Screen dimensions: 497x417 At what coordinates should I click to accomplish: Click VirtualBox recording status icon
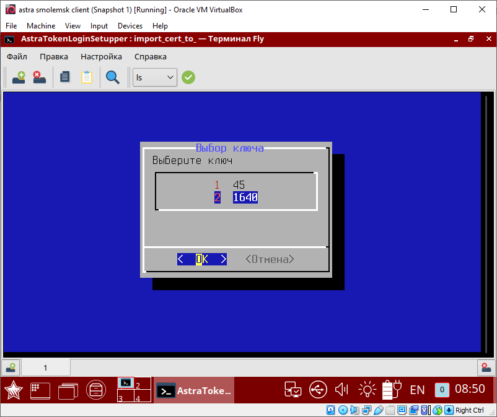click(x=413, y=410)
